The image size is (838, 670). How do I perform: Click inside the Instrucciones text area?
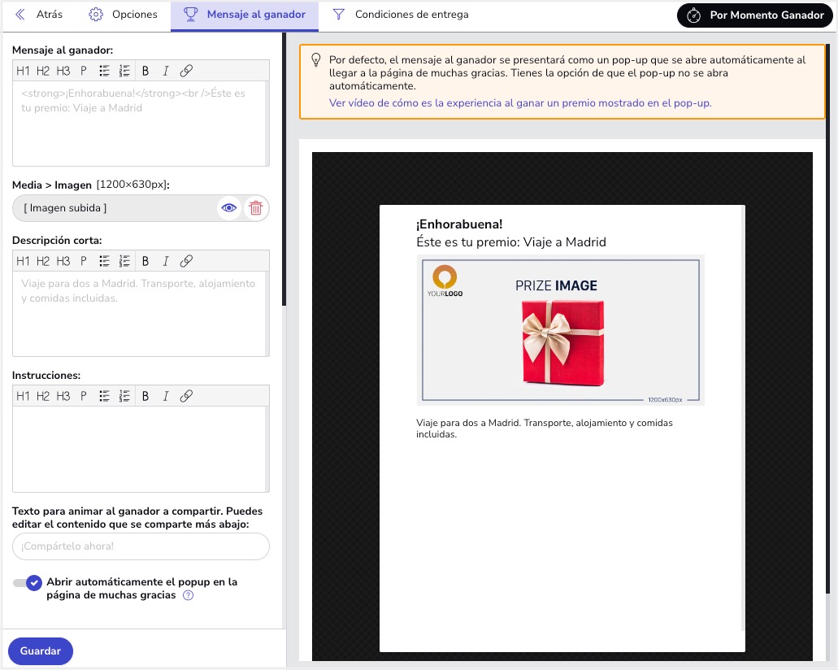coord(141,449)
